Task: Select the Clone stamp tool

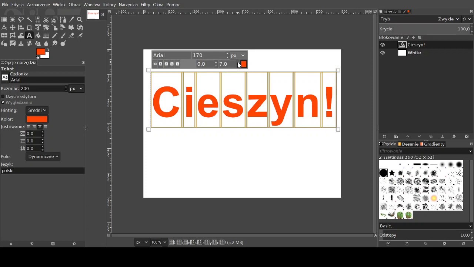Action: coord(21,43)
